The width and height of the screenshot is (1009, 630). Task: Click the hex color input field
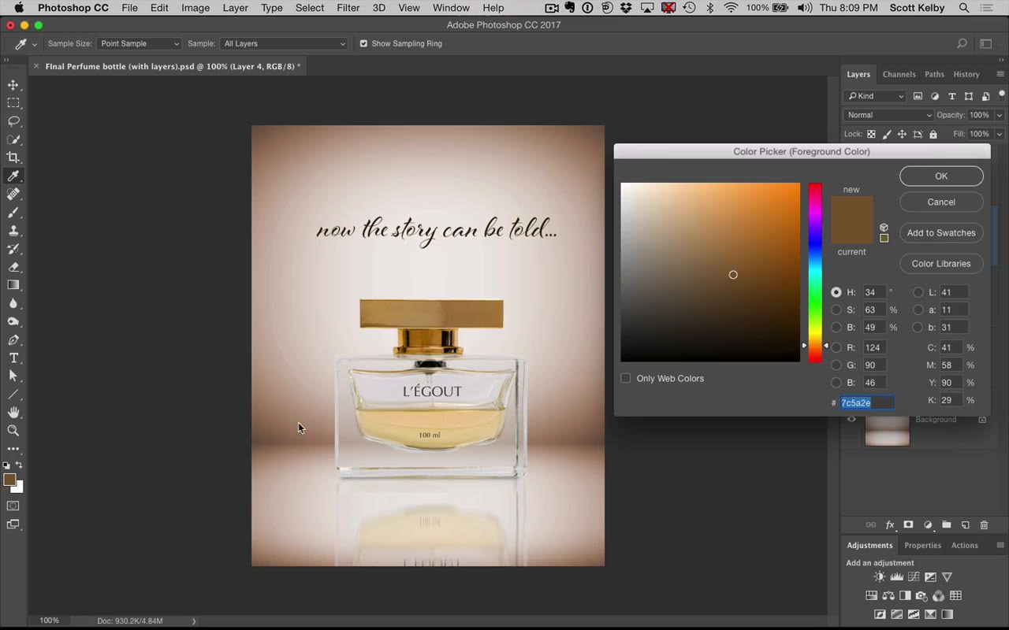(x=863, y=402)
